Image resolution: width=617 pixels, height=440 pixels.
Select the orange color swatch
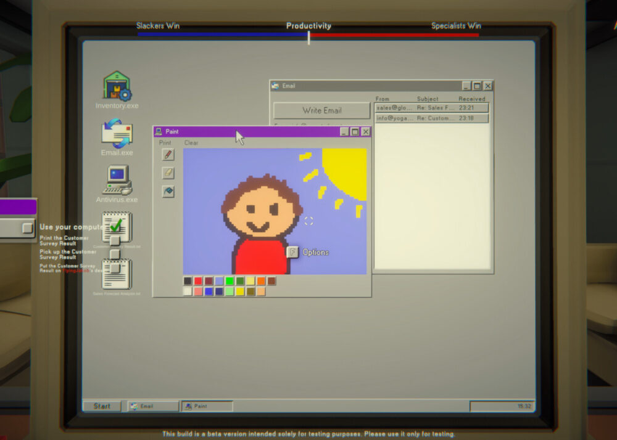(261, 281)
